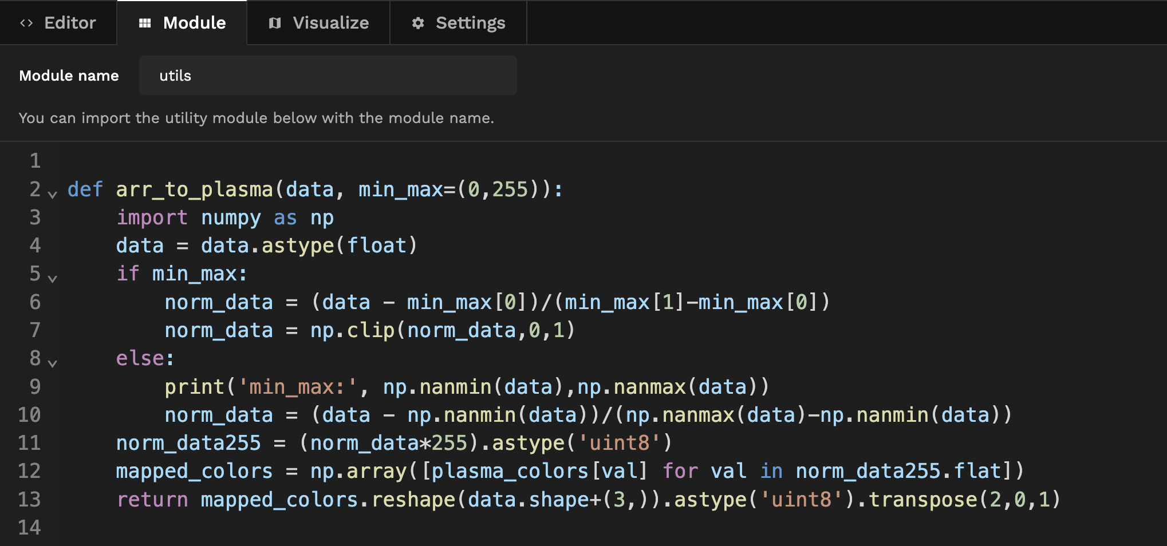1167x546 pixels.
Task: Open the Visualize tab
Action: [x=330, y=23]
